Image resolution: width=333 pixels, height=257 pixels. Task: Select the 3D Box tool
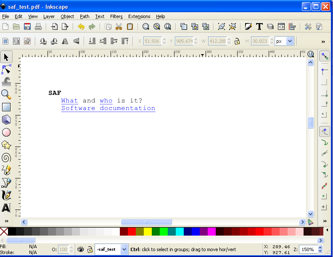pos(6,120)
